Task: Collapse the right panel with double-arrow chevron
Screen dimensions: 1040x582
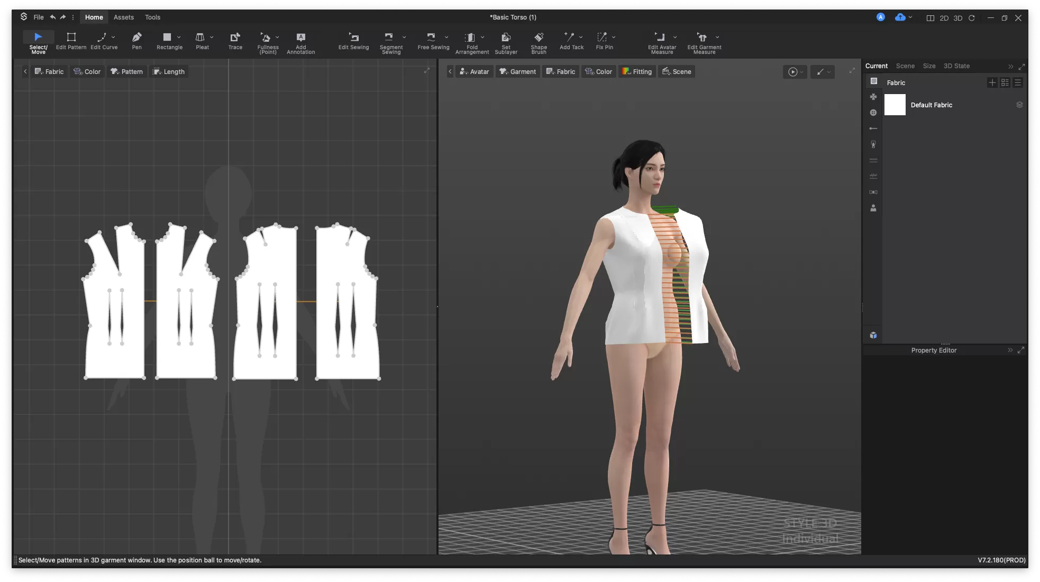Action: tap(1011, 66)
